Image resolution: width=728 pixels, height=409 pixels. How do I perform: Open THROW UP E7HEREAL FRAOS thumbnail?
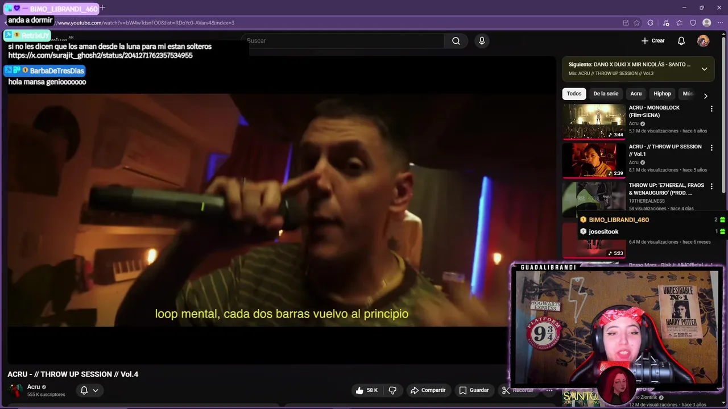point(594,199)
